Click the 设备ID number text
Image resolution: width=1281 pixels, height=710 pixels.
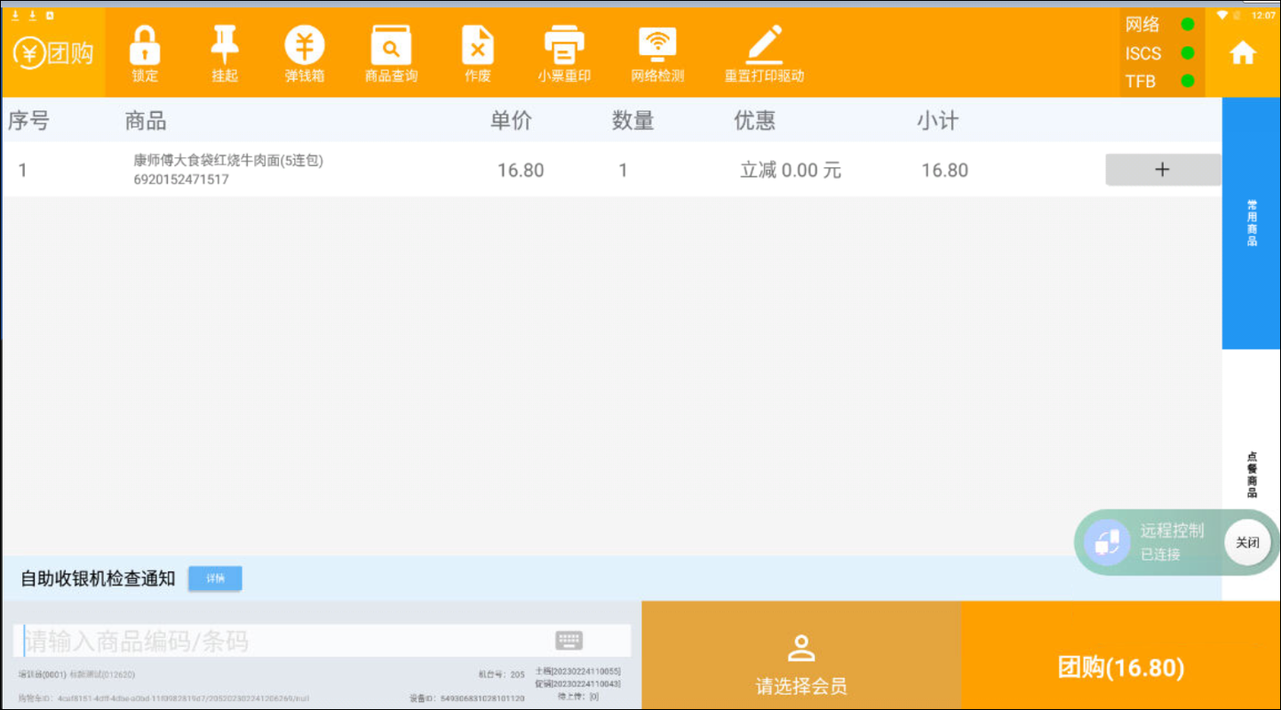[466, 698]
